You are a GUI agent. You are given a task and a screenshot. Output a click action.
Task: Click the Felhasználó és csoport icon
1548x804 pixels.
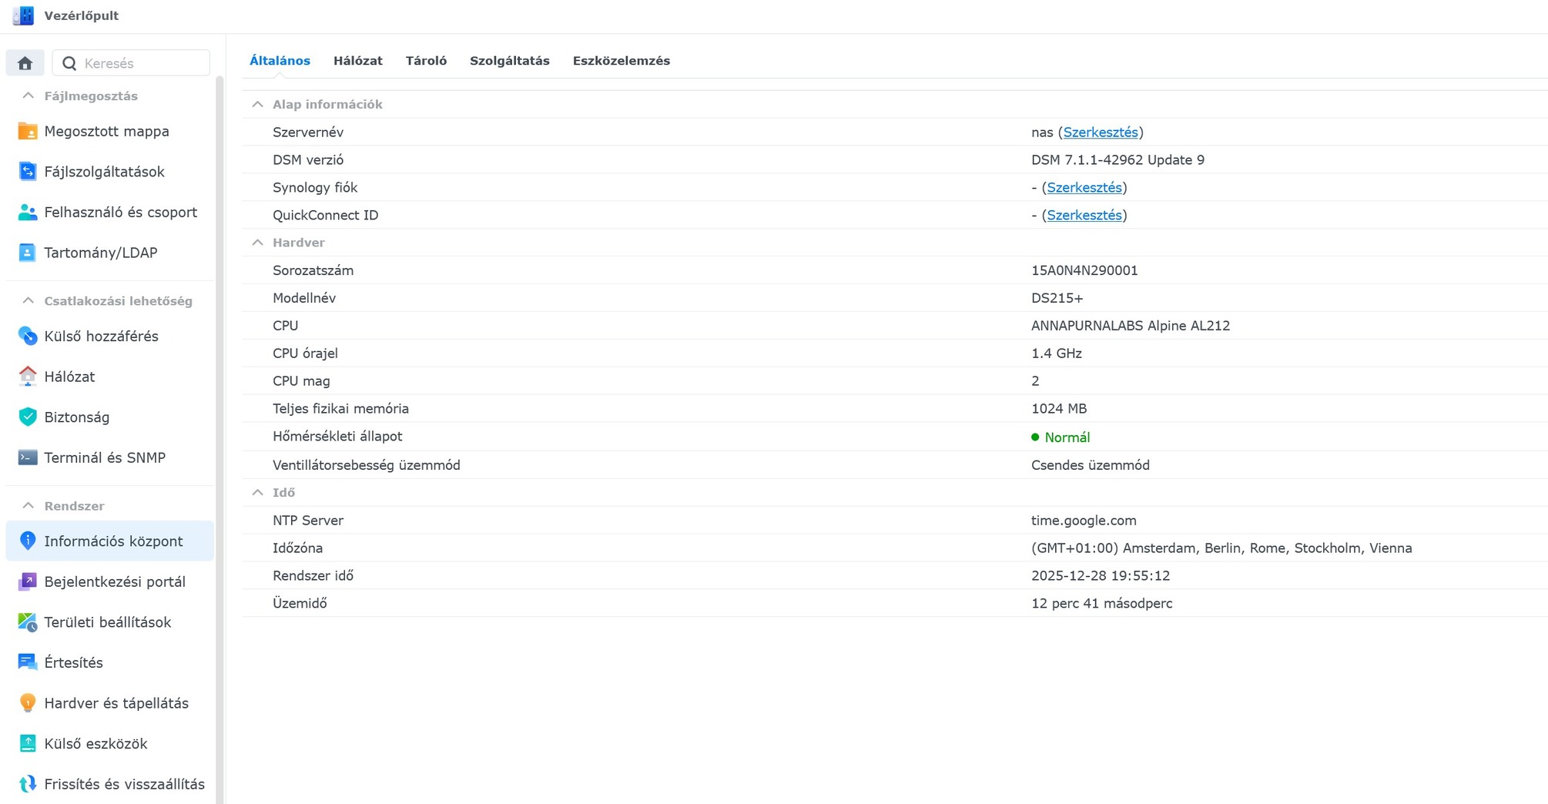[x=28, y=213]
